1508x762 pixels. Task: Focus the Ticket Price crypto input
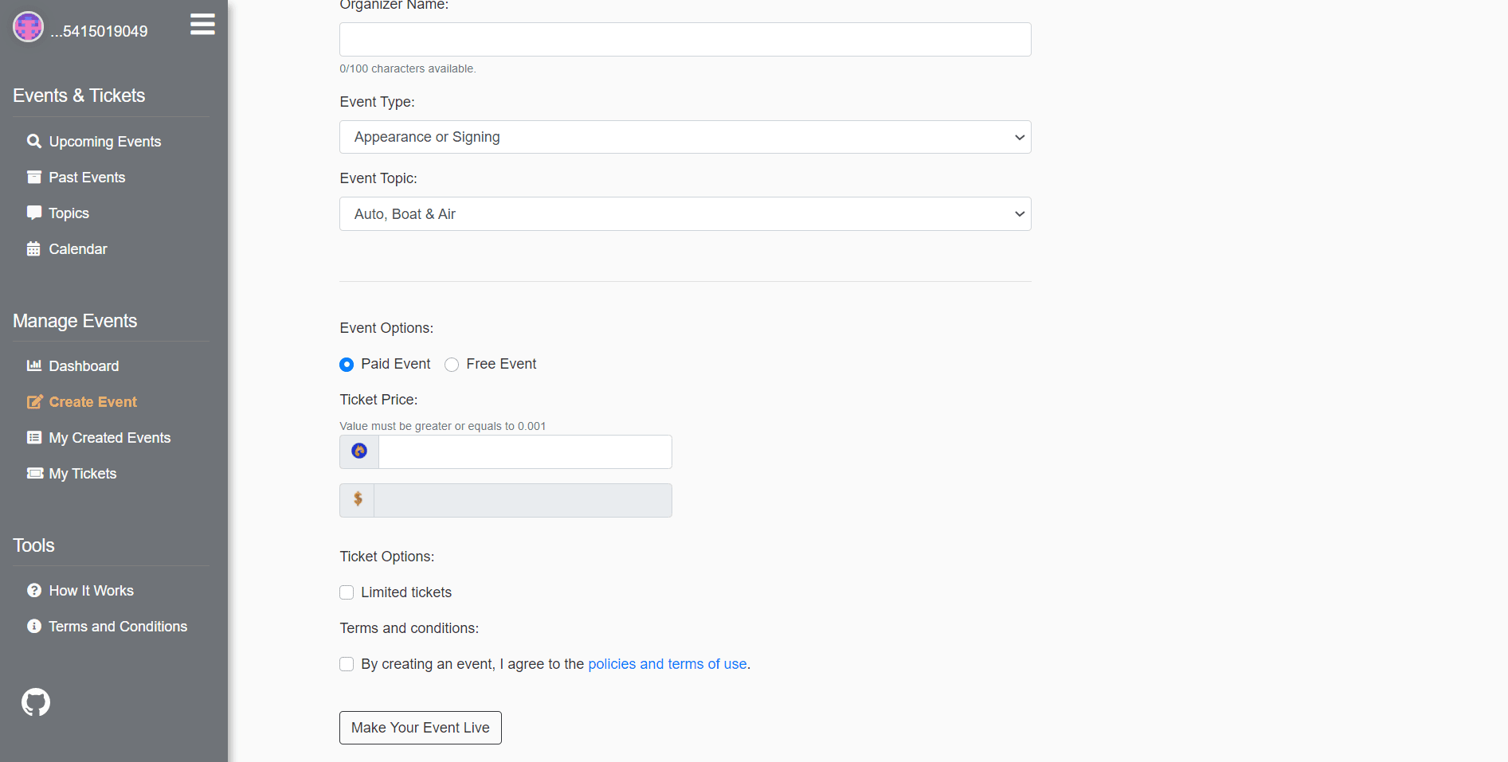(x=525, y=451)
